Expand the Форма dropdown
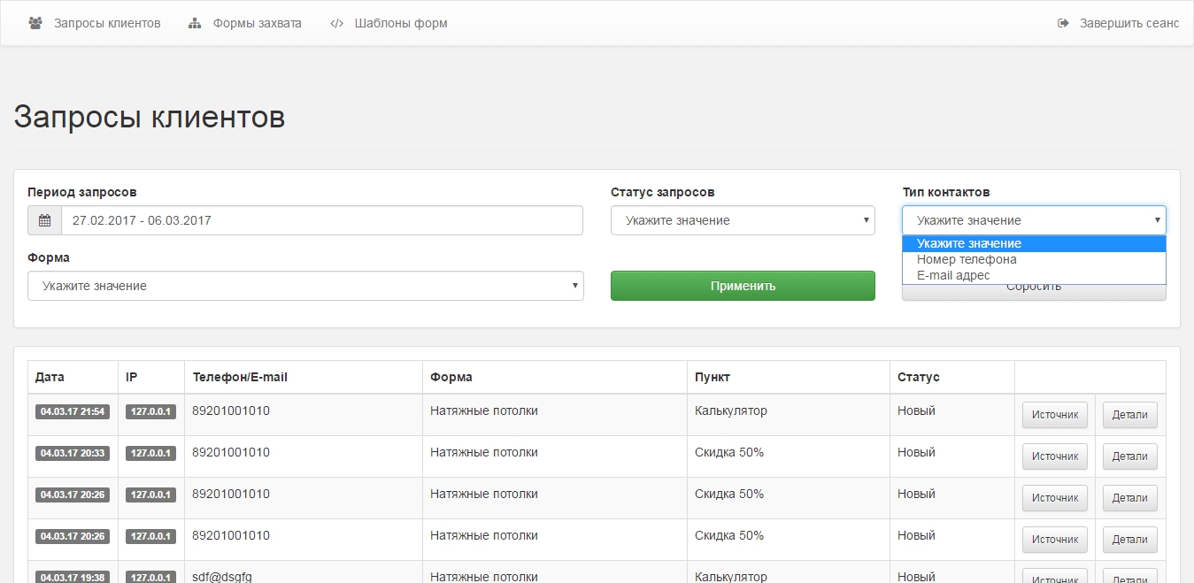This screenshot has height=583, width=1194. [x=305, y=286]
